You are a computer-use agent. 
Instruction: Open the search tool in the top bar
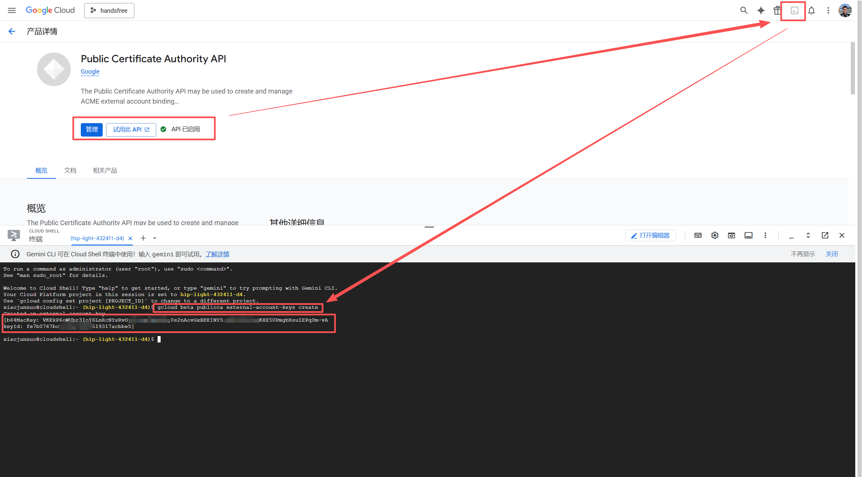tap(744, 10)
